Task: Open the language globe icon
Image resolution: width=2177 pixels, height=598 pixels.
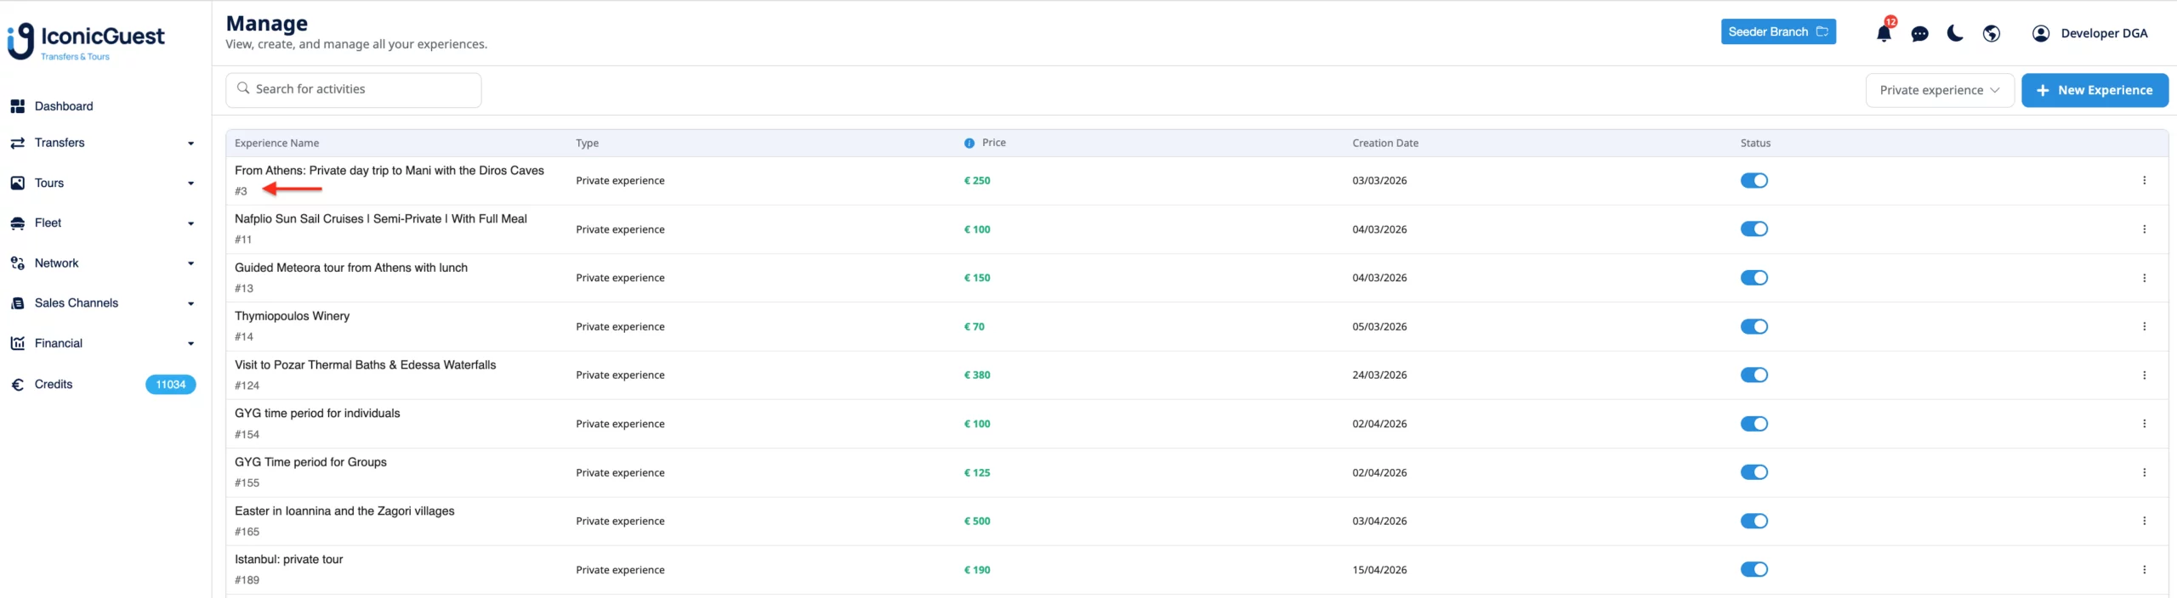Action: point(1991,33)
